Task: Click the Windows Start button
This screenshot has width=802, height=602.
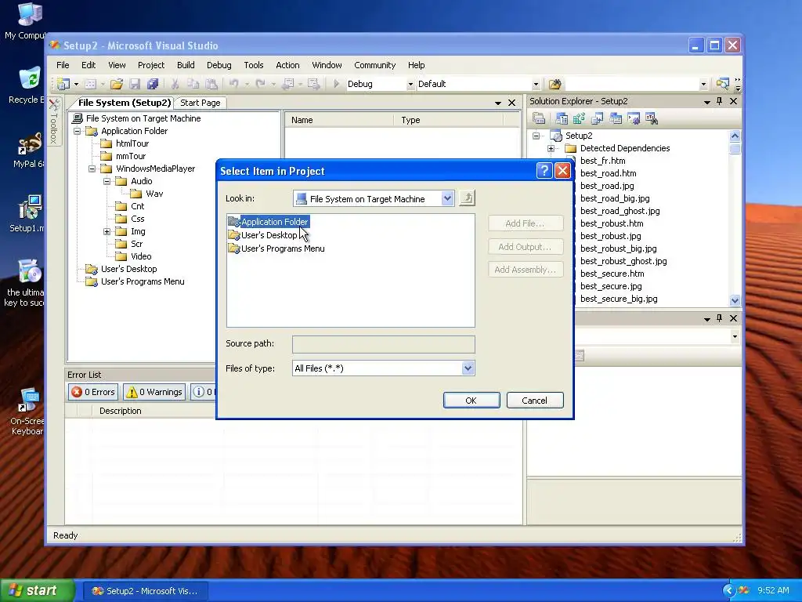Action: point(36,591)
